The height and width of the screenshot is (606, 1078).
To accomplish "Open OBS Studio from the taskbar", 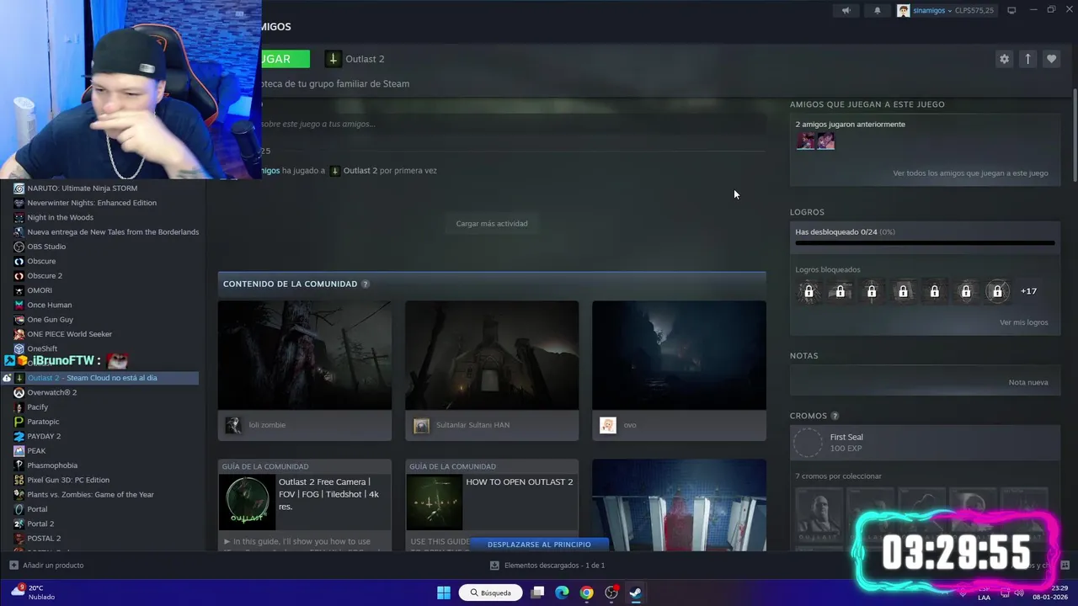I will (x=611, y=593).
